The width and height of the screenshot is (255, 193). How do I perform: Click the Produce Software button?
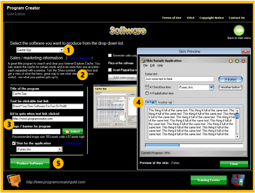point(30,163)
